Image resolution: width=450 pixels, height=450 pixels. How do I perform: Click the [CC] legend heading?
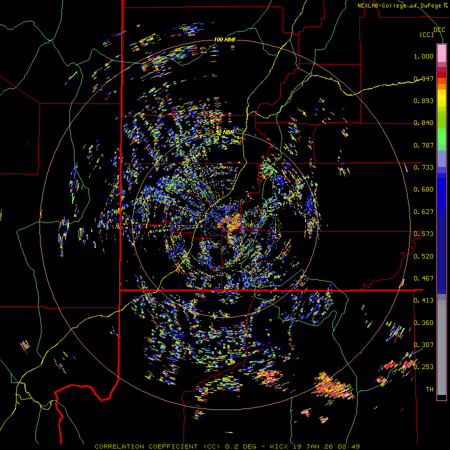427,34
